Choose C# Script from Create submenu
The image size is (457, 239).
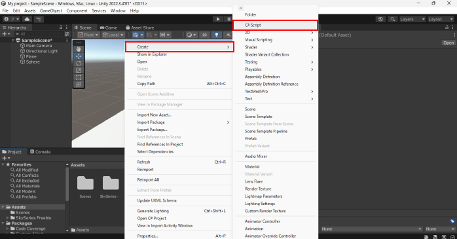pos(276,25)
